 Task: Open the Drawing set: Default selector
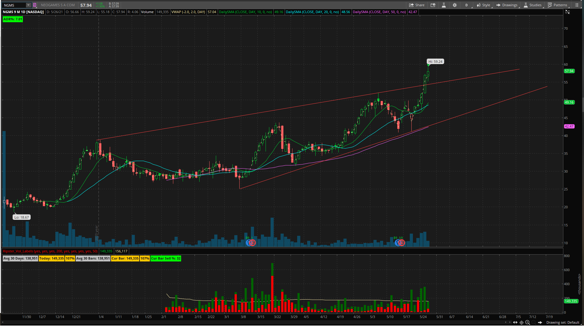[x=563, y=322]
